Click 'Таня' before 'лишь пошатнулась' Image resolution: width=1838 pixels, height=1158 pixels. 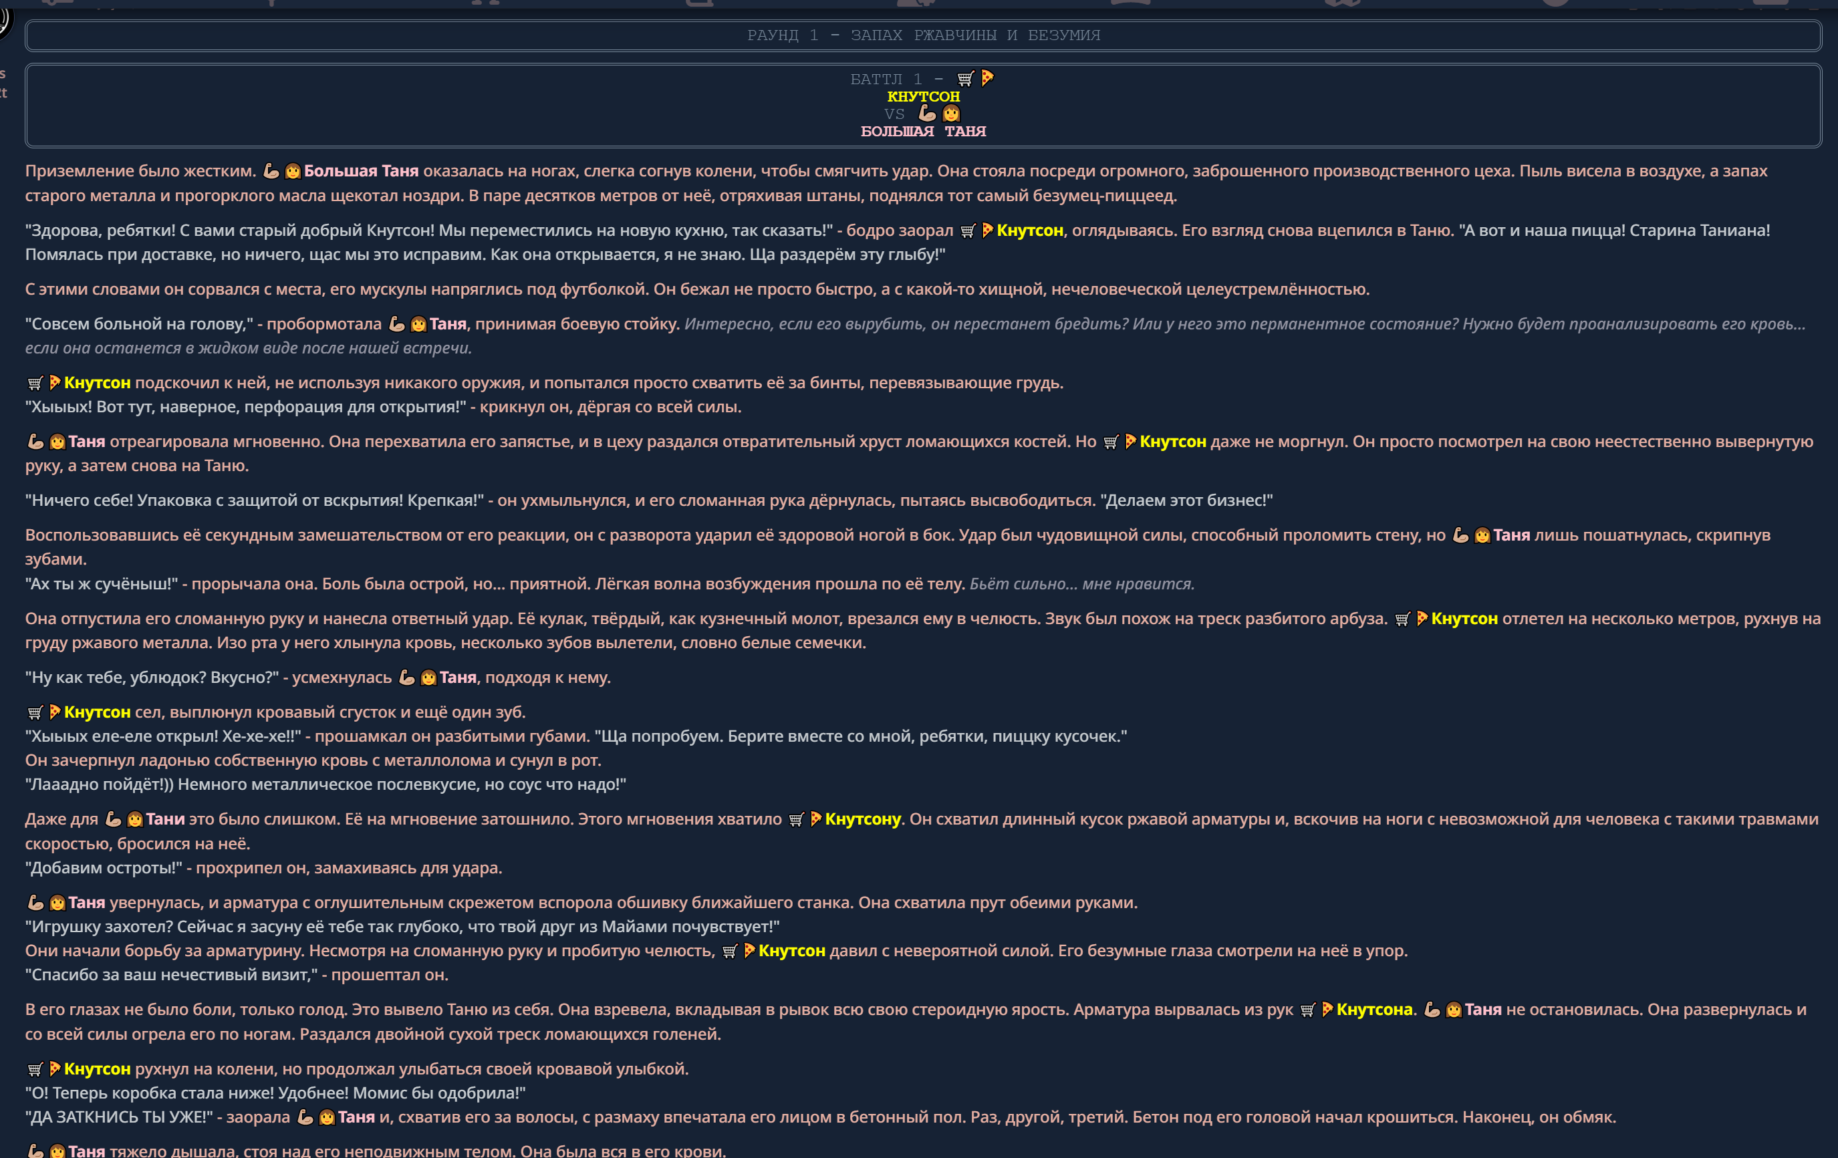pos(1511,536)
